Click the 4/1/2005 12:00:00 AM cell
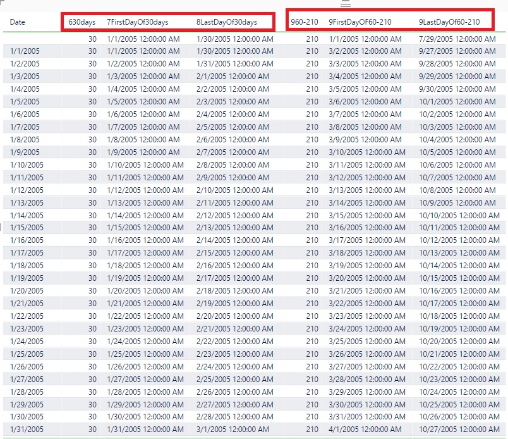Viewport: 508px width, 439px height. (x=365, y=430)
